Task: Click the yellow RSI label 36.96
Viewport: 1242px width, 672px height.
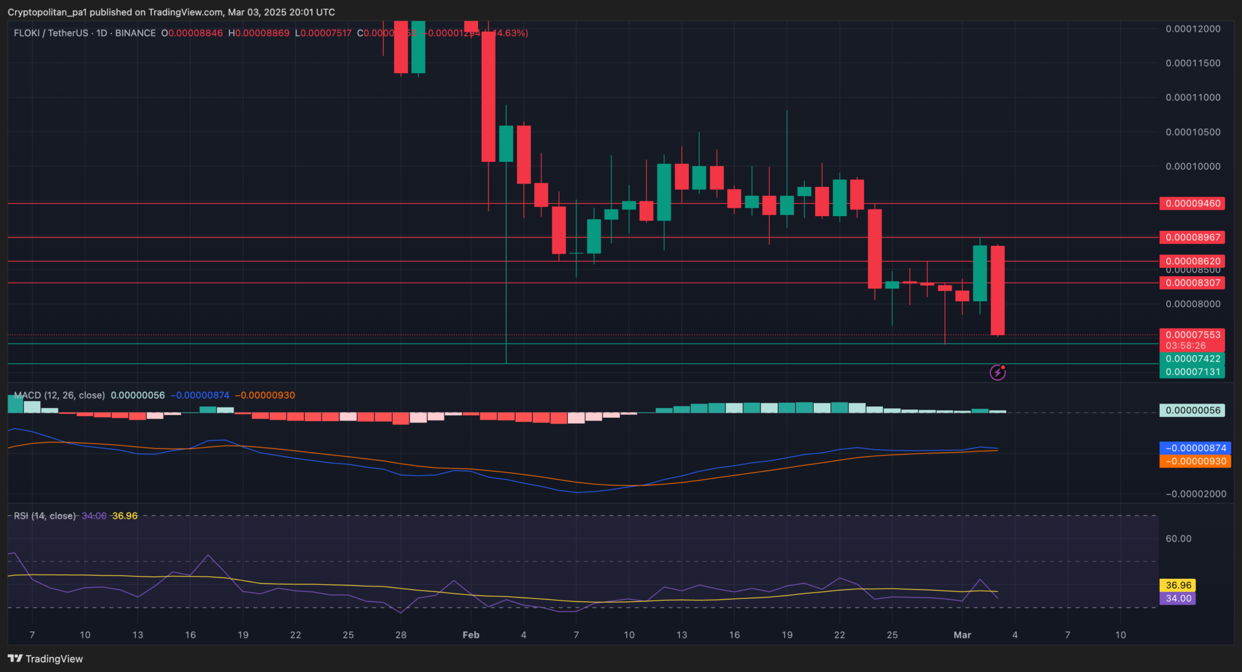Action: pos(1178,585)
